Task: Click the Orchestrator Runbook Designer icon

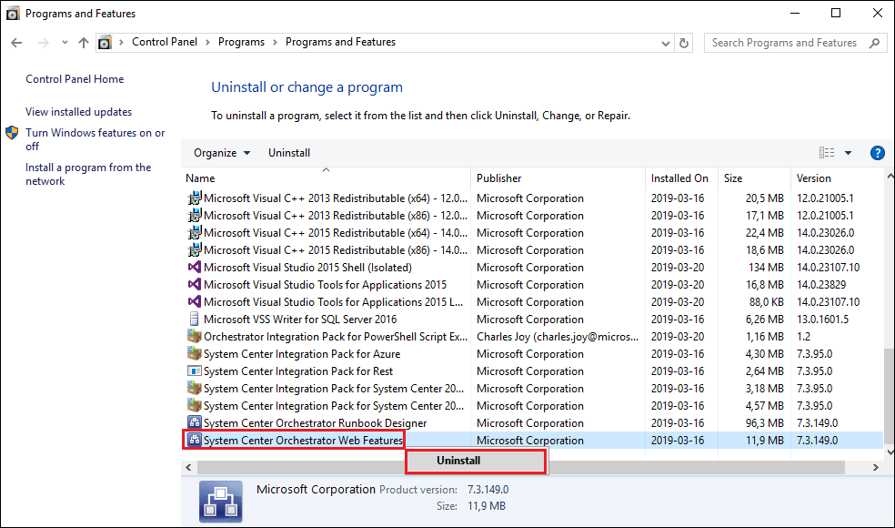Action: coord(195,423)
